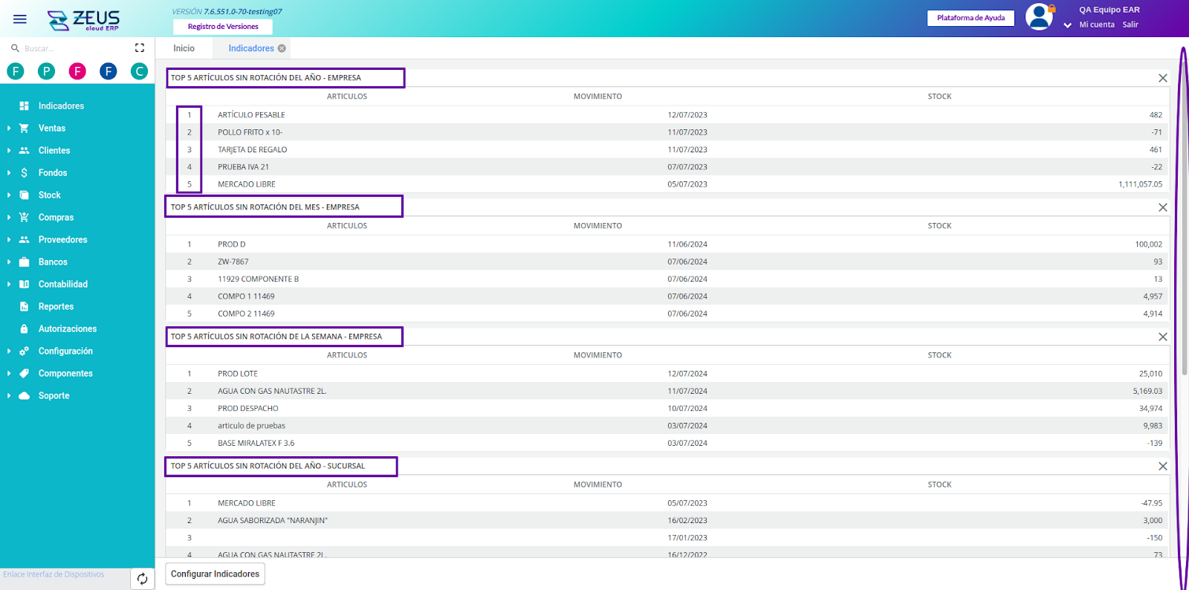
Task: Open Soporte in the sidebar
Action: [54, 395]
